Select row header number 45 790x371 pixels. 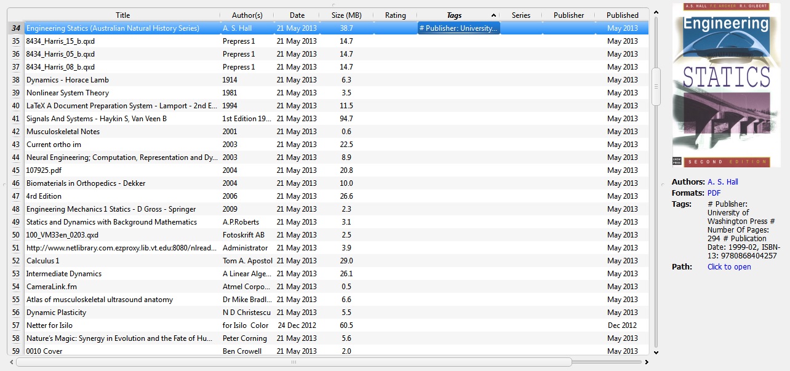[x=15, y=170]
